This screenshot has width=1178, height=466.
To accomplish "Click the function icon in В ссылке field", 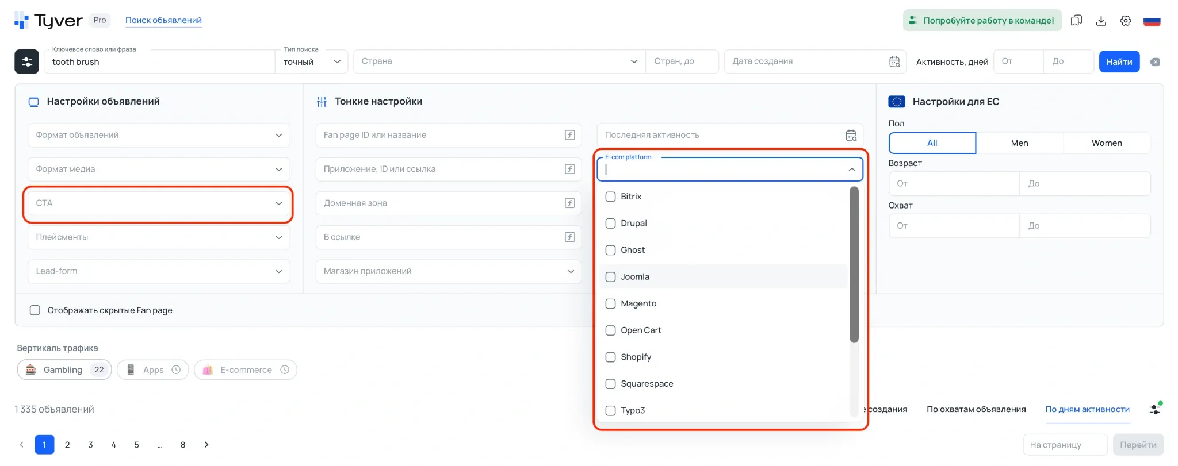I will pos(569,237).
